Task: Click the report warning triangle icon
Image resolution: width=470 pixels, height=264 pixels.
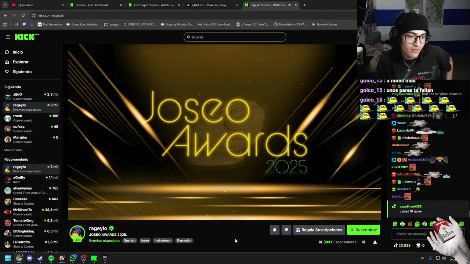Action: pos(375,242)
